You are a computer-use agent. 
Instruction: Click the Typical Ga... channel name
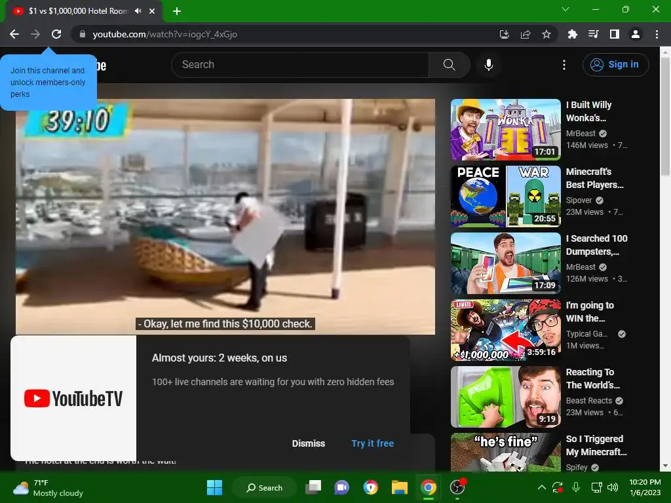(586, 333)
